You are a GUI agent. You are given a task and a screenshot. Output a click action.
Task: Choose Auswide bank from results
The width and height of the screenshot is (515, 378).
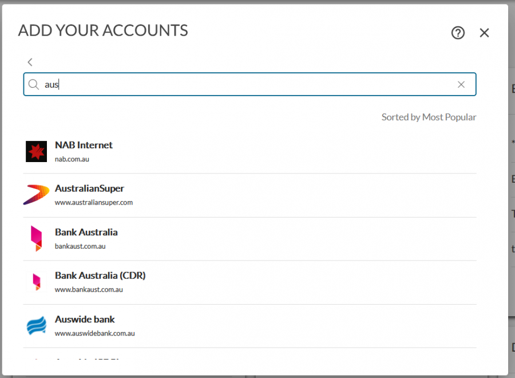point(249,326)
